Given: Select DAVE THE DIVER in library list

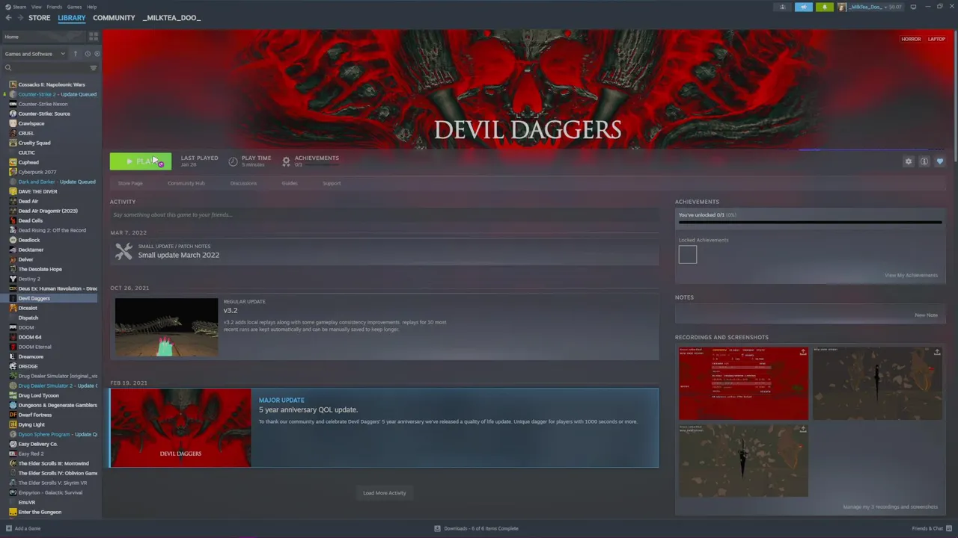Looking at the screenshot, I should pos(37,191).
